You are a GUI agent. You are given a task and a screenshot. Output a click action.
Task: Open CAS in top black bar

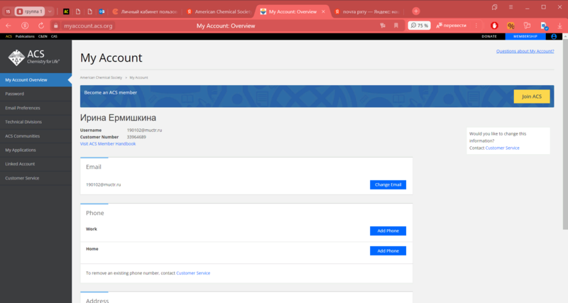(55, 36)
